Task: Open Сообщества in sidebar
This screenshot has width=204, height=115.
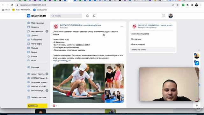Action: 37,40
